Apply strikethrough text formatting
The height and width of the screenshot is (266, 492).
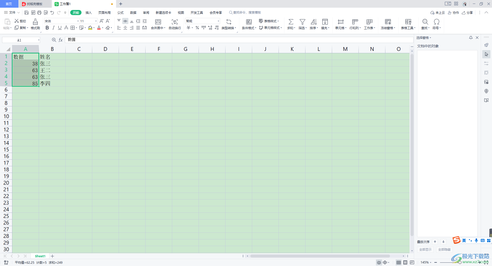[66, 28]
